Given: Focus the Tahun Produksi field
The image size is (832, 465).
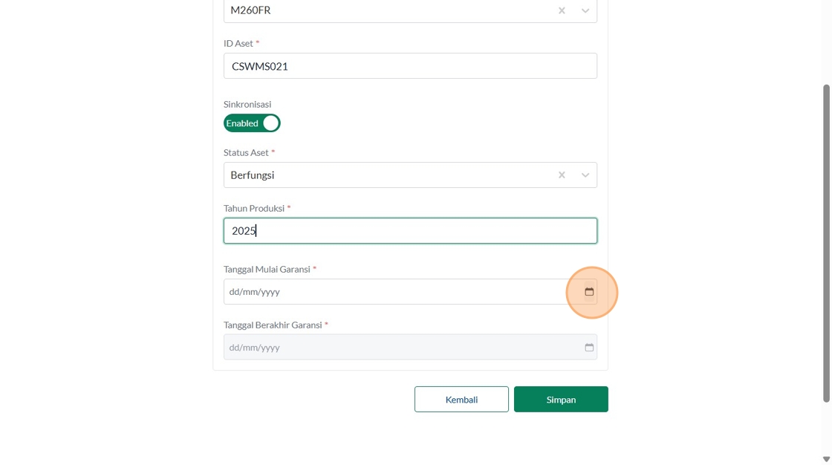Looking at the screenshot, I should coord(410,231).
